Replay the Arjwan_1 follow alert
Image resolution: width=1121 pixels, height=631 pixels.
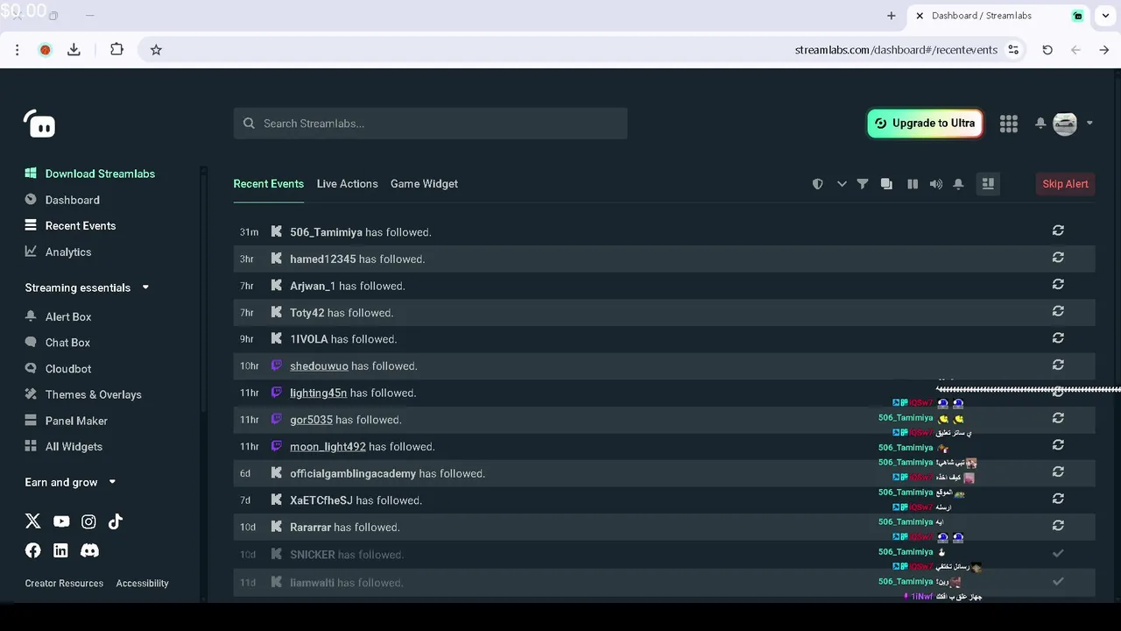coord(1058,284)
